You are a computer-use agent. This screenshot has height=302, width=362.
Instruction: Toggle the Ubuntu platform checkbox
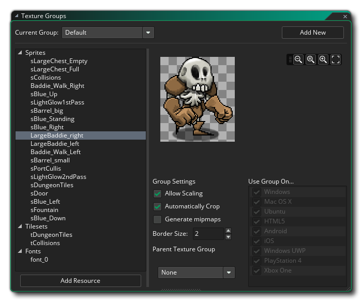point(257,212)
